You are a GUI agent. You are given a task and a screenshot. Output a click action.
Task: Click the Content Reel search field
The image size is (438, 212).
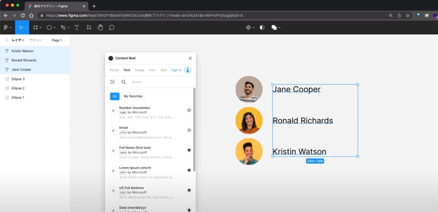coord(161,82)
